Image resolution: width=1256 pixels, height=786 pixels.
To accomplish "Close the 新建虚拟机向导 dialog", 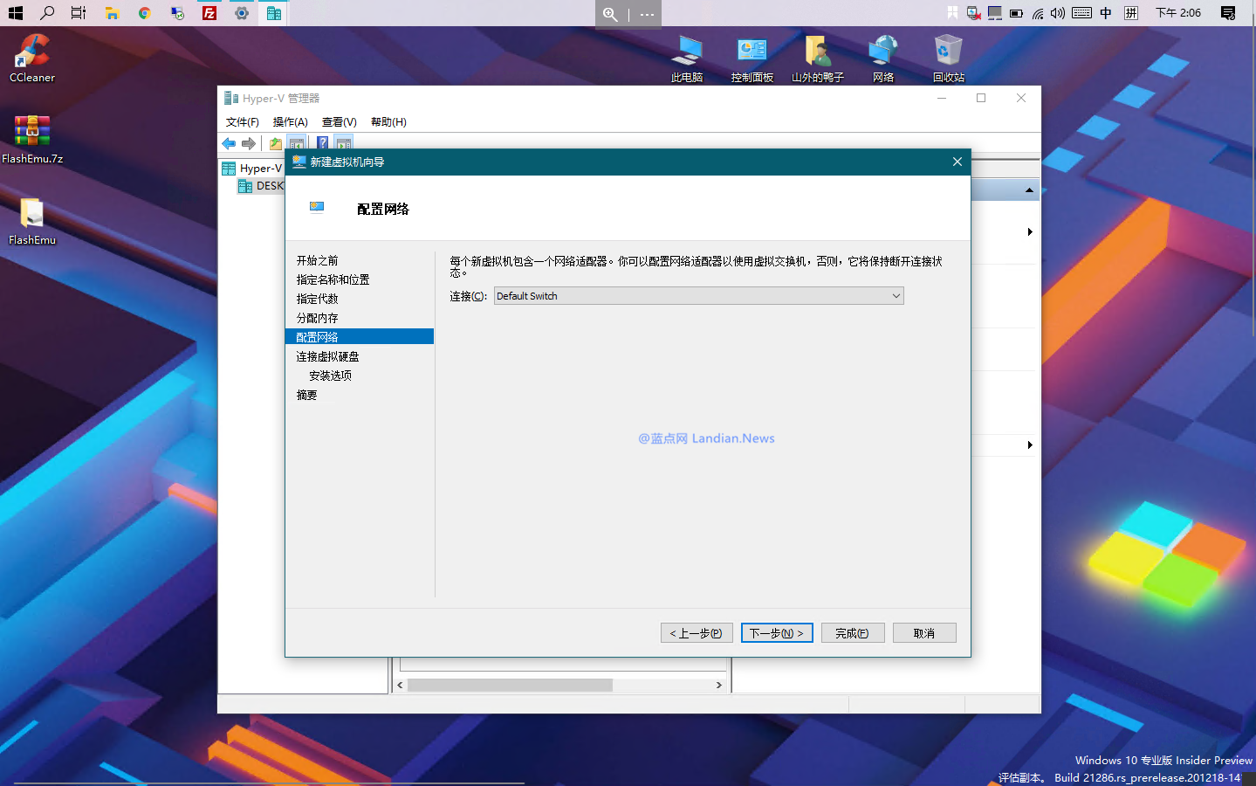I will point(957,162).
